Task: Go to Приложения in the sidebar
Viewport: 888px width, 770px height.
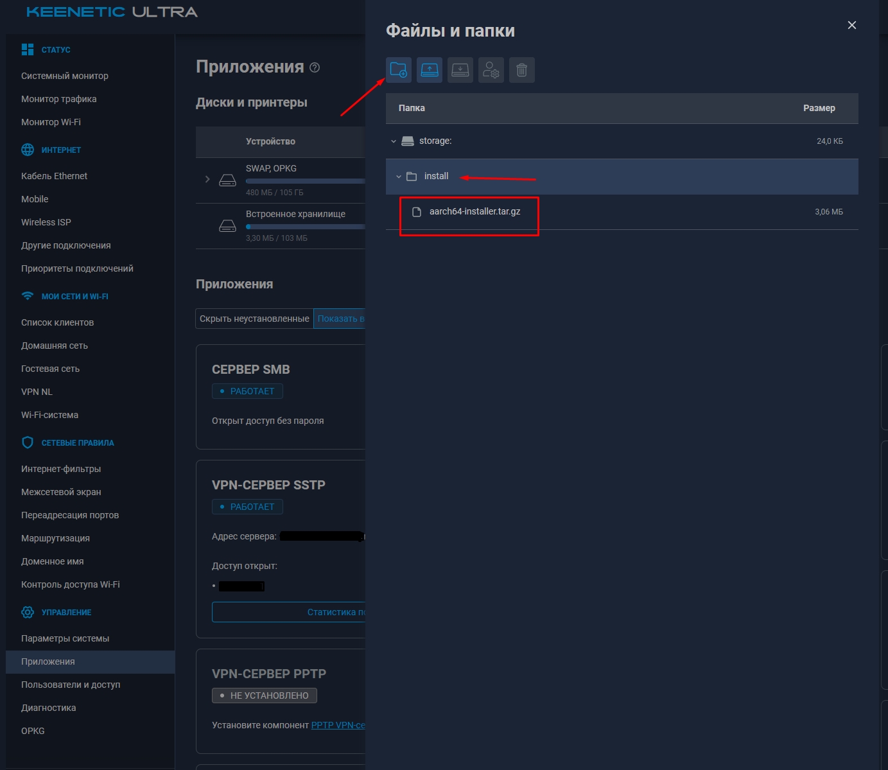Action: [x=48, y=661]
